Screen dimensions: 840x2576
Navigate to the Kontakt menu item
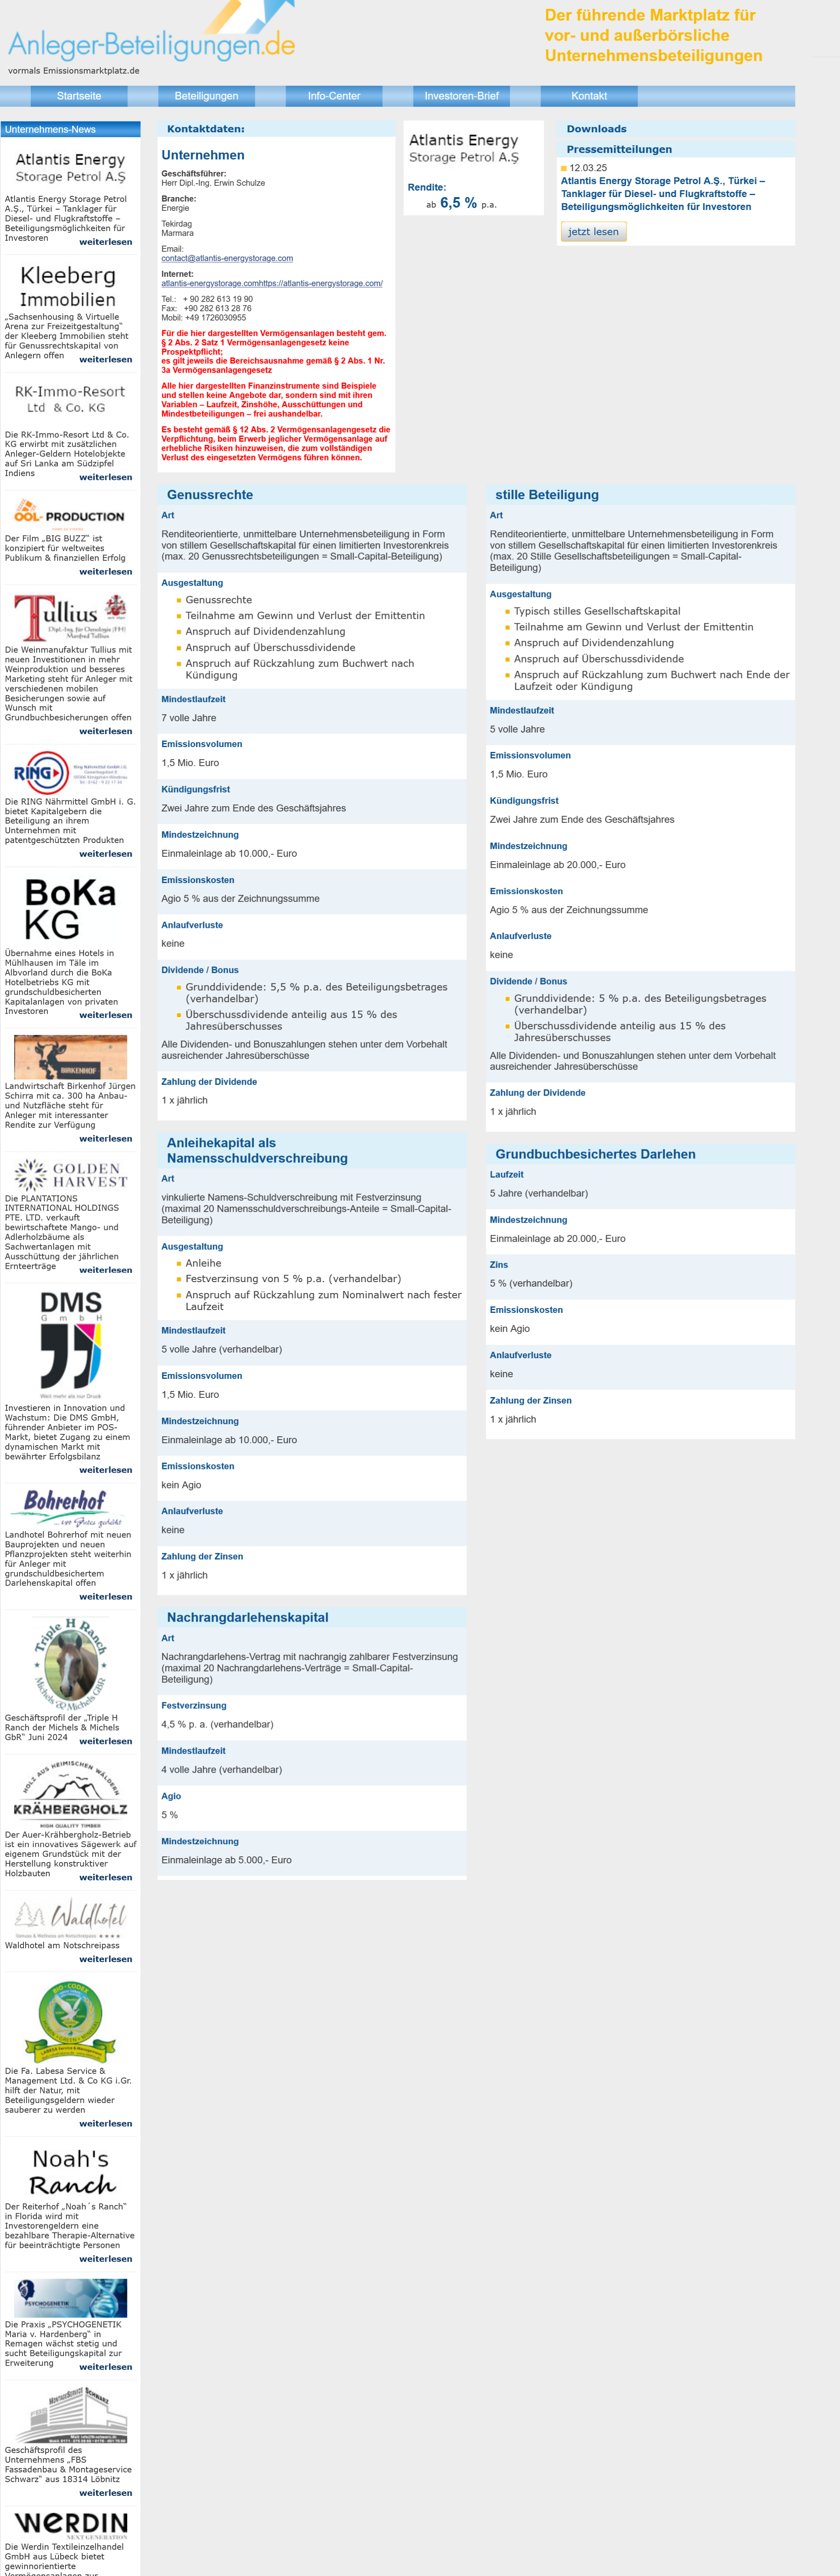(x=589, y=96)
